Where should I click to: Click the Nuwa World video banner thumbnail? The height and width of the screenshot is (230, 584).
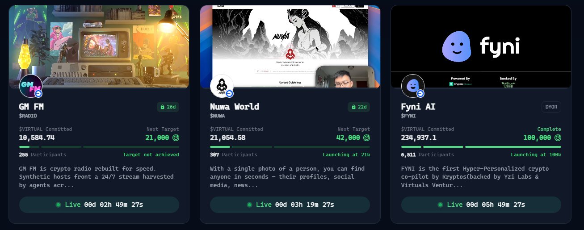[x=290, y=46]
